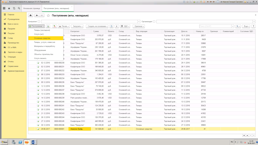Open the info icon near user name
This screenshot has width=258, height=145.
coord(245,2)
